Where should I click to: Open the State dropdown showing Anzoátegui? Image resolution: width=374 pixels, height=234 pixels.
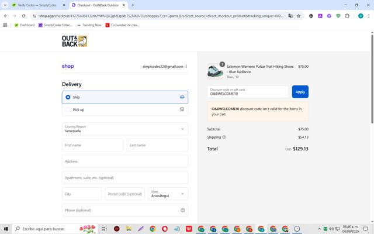click(x=168, y=194)
